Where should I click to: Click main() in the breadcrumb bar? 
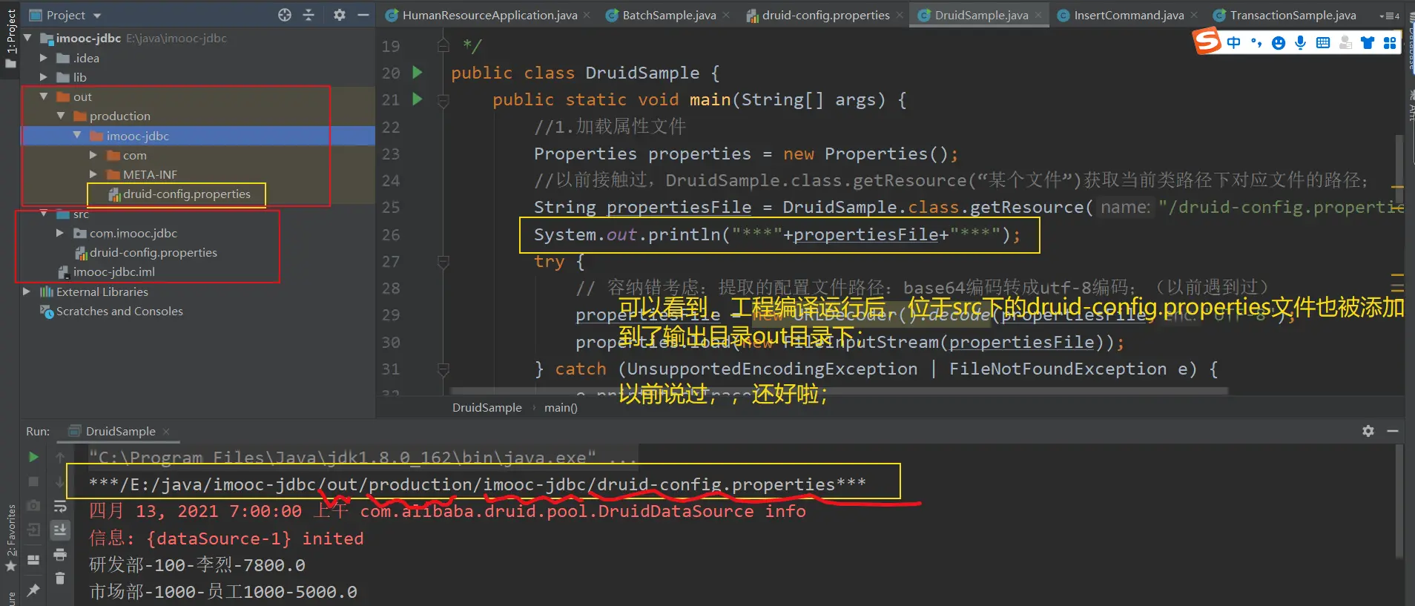point(560,407)
